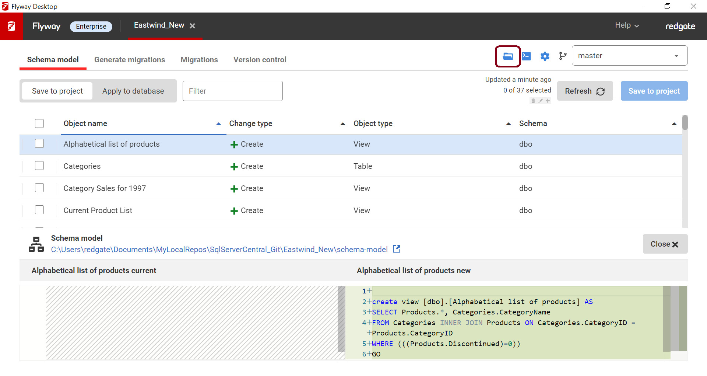Open the command line terminal icon
Screen dimensions: 707x376
(x=527, y=56)
